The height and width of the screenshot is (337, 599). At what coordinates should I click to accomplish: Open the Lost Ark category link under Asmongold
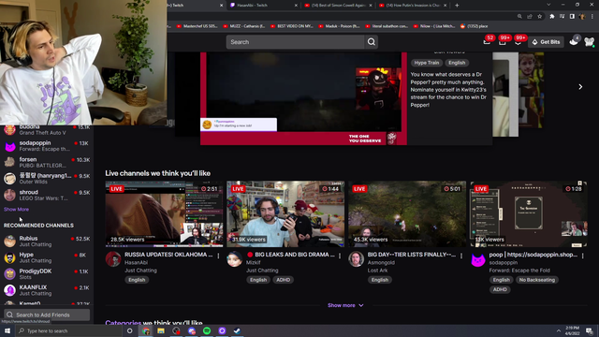(x=377, y=271)
